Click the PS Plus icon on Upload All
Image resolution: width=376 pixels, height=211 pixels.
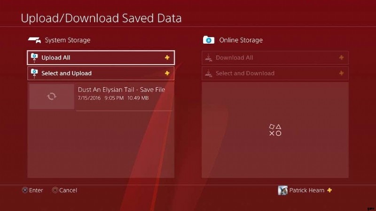point(167,57)
